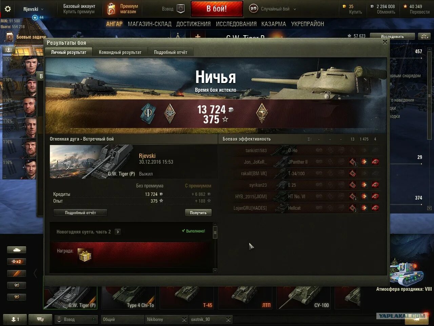Click the red Battle button
Image resolution: width=434 pixels, height=326 pixels.
pos(217,9)
